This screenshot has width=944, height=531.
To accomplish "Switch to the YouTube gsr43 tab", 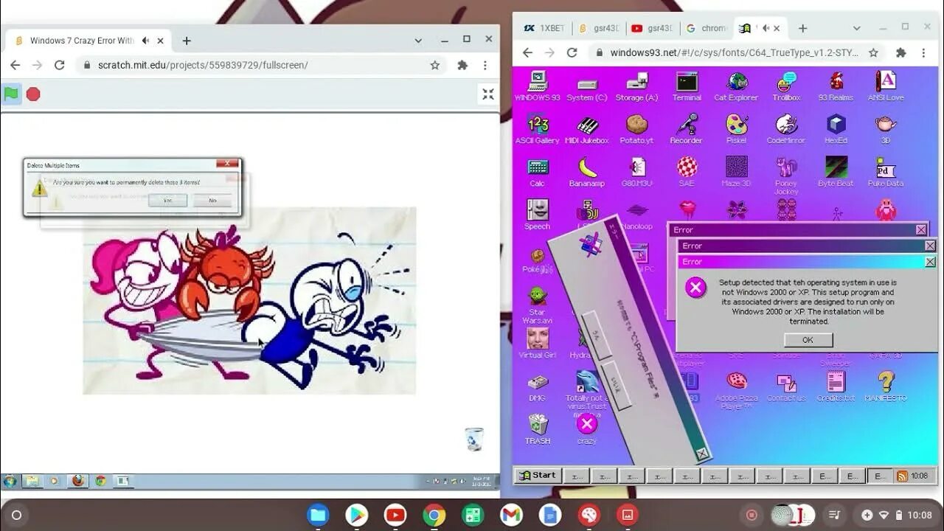I will tap(653, 28).
